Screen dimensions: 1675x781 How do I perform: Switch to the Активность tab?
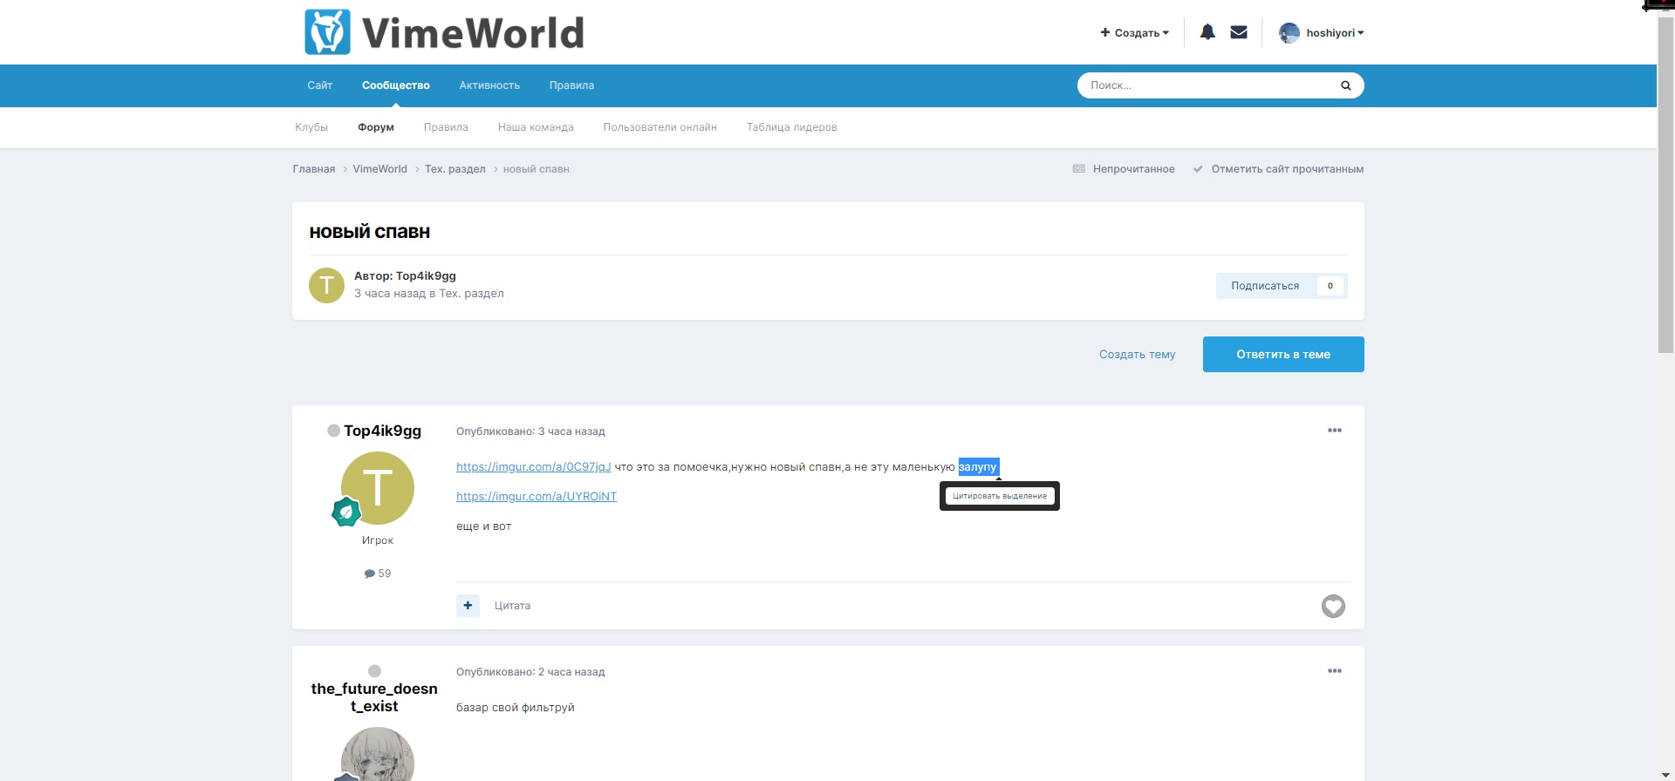[489, 85]
